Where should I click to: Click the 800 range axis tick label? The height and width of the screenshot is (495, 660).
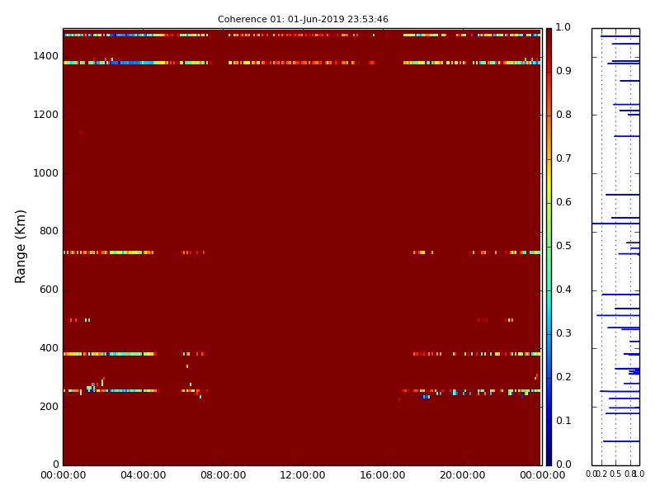point(49,231)
